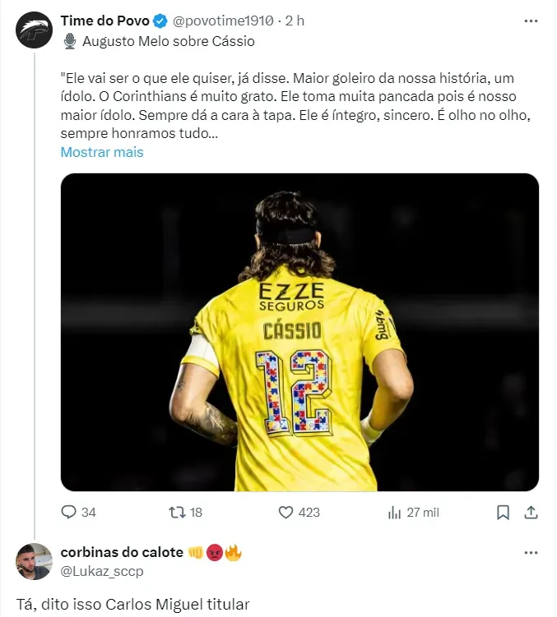Open Time do Povo profile avatar
557x617 pixels.
coord(33,28)
